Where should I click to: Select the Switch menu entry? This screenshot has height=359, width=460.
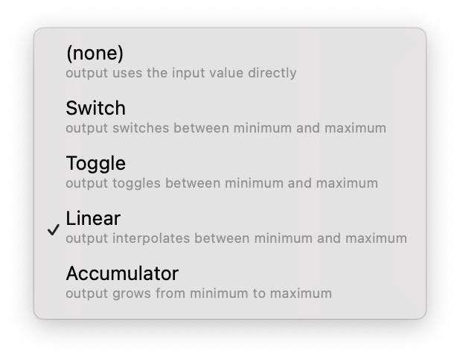(x=95, y=109)
